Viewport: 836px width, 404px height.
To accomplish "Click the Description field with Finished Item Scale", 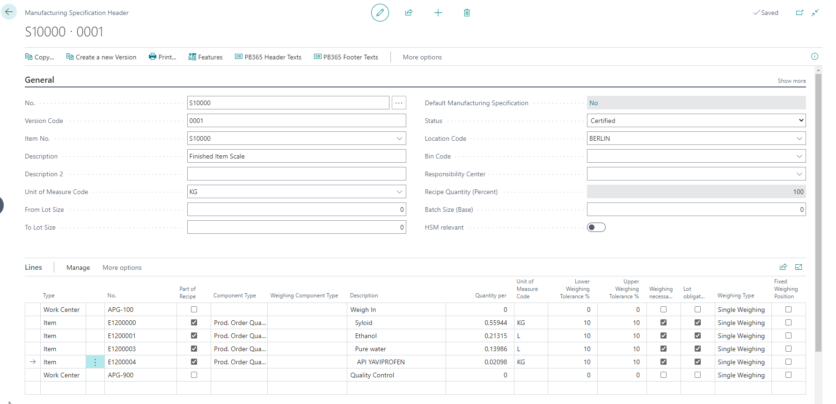I will coord(297,156).
